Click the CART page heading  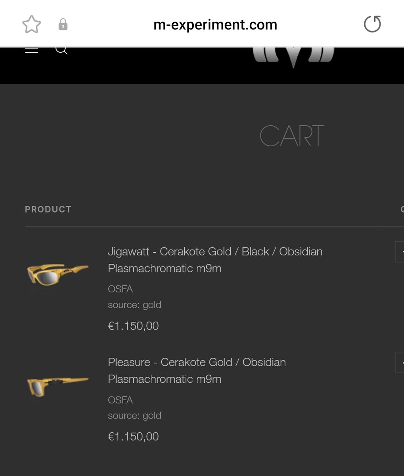click(x=291, y=136)
